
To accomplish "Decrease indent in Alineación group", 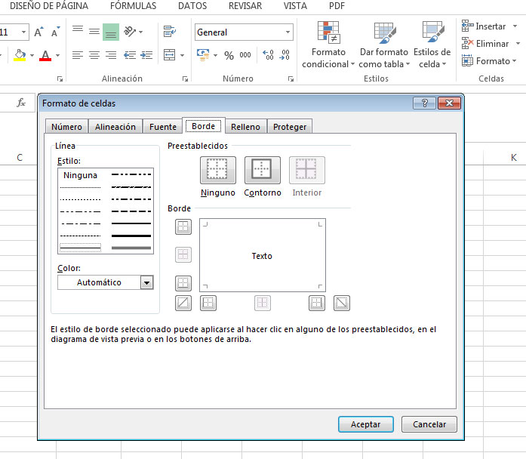I will pos(130,55).
